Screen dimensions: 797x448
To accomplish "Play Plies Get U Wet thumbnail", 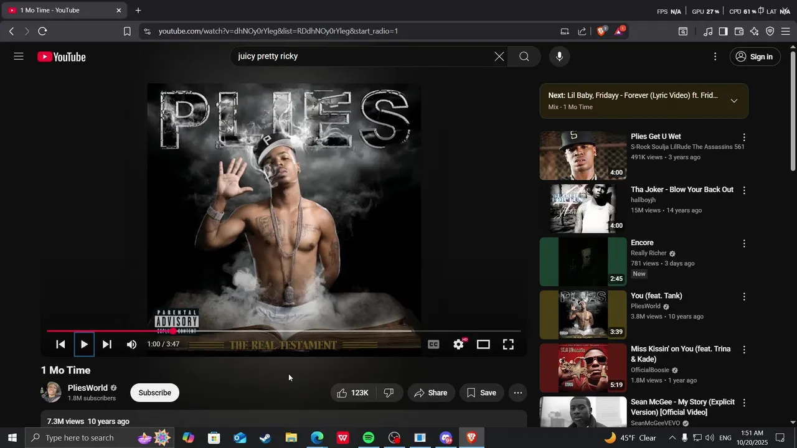I will click(x=583, y=156).
